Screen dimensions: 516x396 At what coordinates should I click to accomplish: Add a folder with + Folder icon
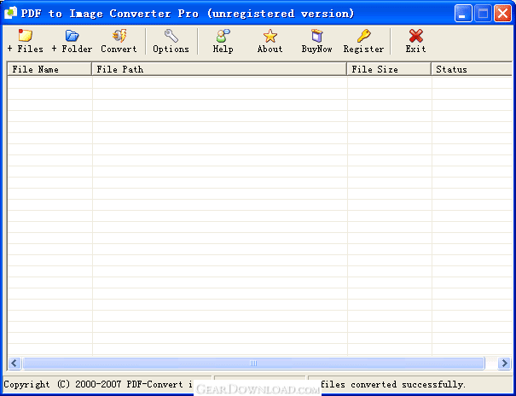pos(72,36)
